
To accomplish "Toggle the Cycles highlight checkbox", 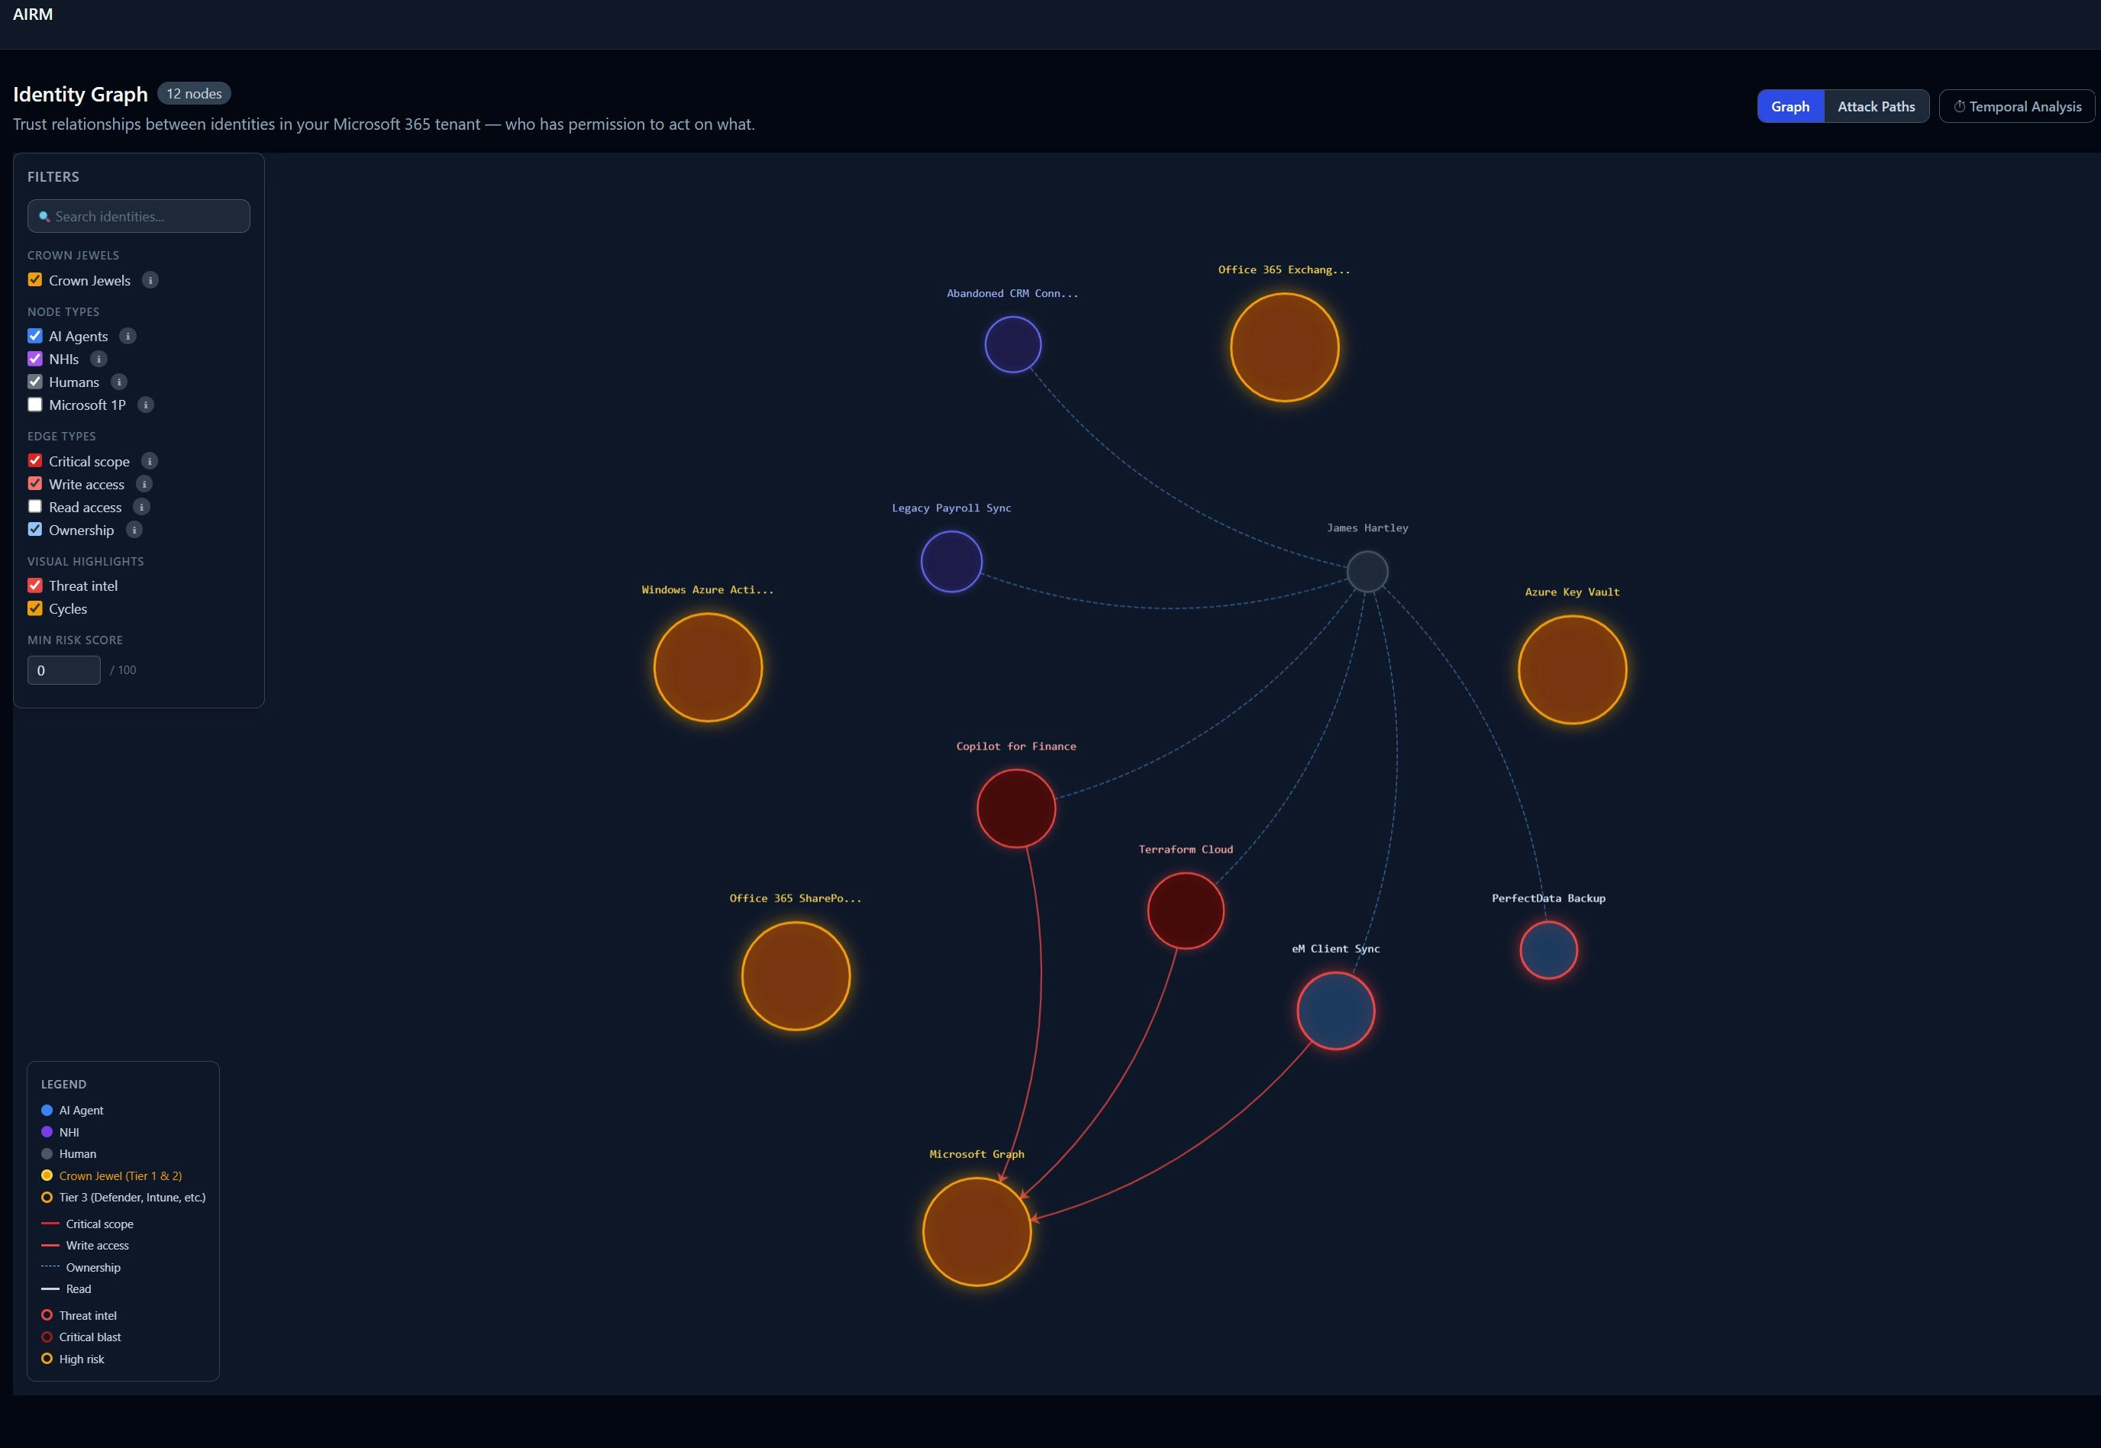I will 35,608.
